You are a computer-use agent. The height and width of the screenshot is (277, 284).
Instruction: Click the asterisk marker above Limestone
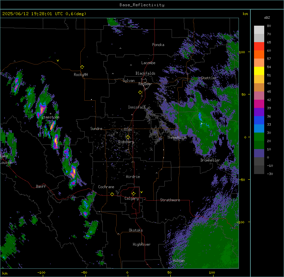[x=50, y=114]
